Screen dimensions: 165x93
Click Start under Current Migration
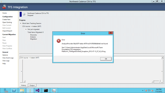pos(4,37)
